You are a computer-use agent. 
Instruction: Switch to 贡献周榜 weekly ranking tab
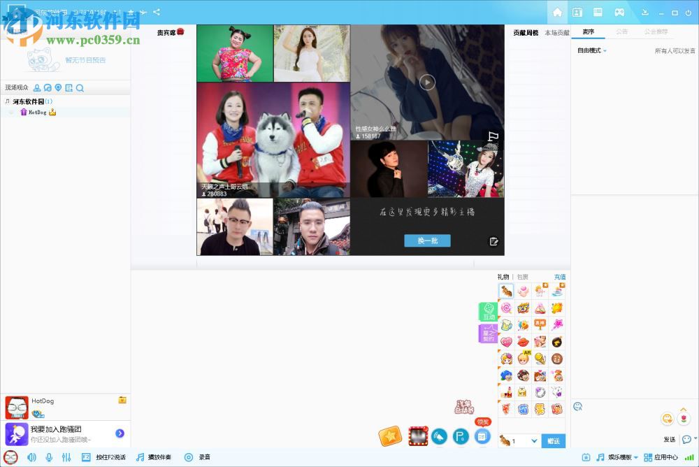[526, 33]
